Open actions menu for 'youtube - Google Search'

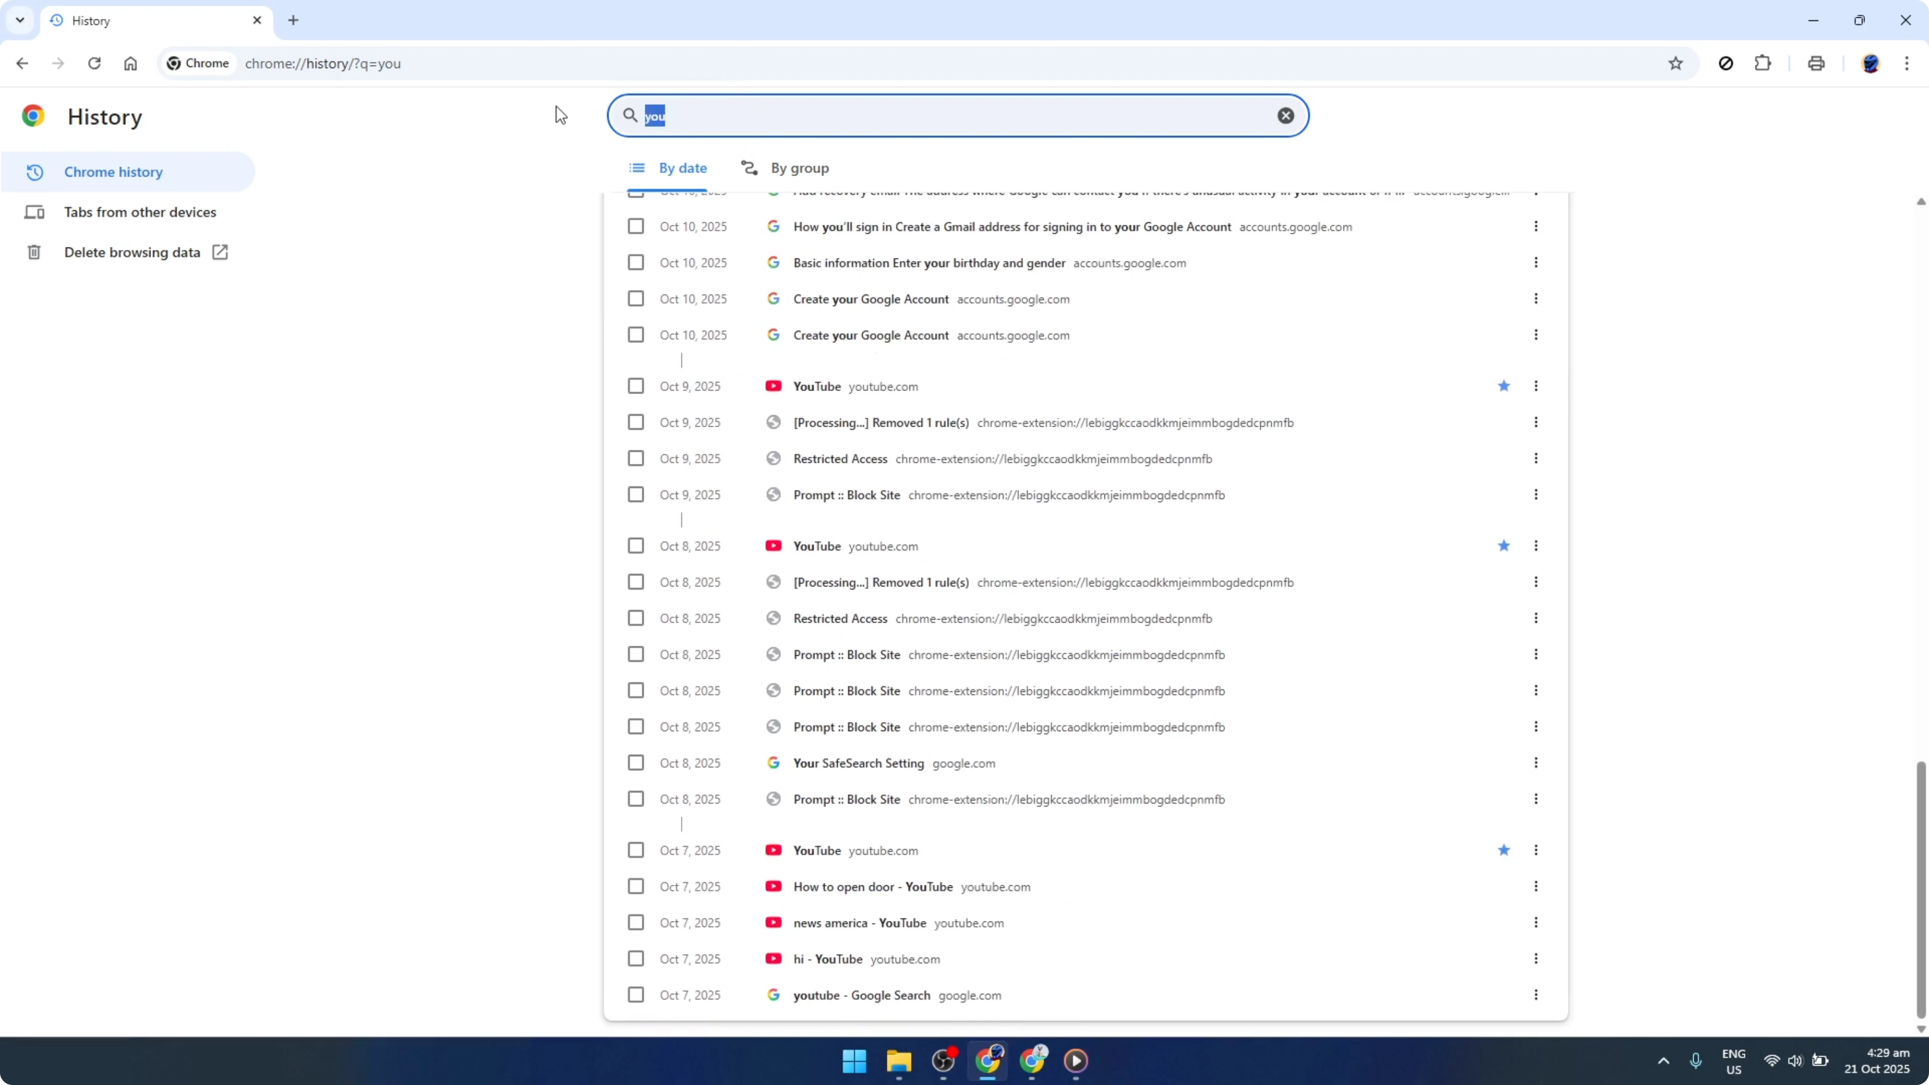pos(1536,995)
